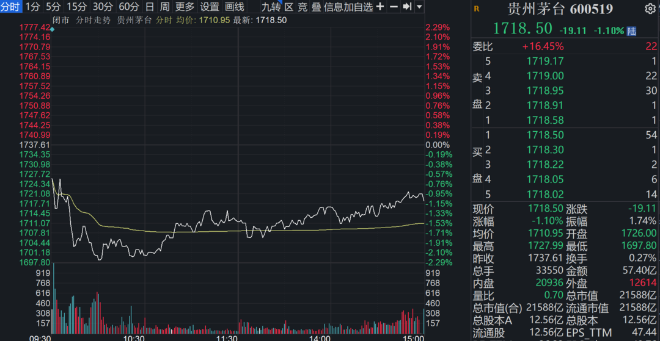Click the orange R margin-trading badge
Screen dimensions: 660x341
pyautogui.click(x=476, y=9)
